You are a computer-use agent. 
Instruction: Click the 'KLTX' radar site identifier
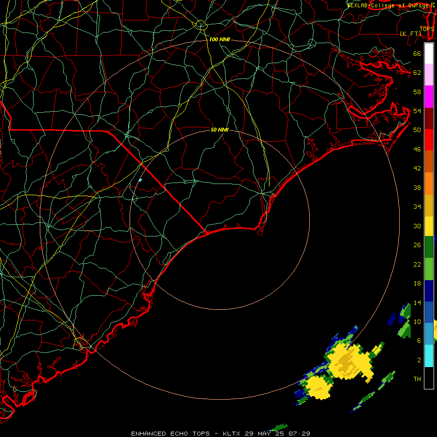[233, 434]
